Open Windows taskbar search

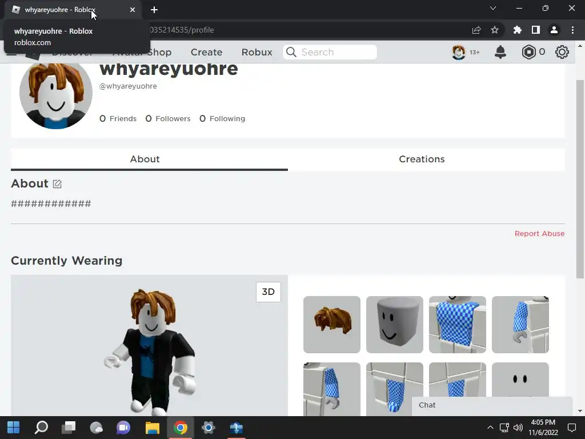(41, 428)
